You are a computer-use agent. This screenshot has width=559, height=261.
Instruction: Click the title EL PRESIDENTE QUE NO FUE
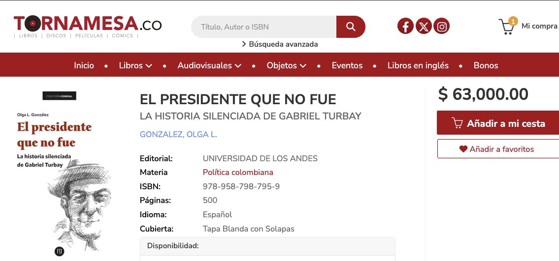click(x=238, y=100)
